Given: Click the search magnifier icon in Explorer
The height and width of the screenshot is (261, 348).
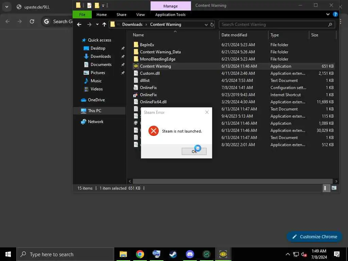Looking at the screenshot, I should click(330, 24).
